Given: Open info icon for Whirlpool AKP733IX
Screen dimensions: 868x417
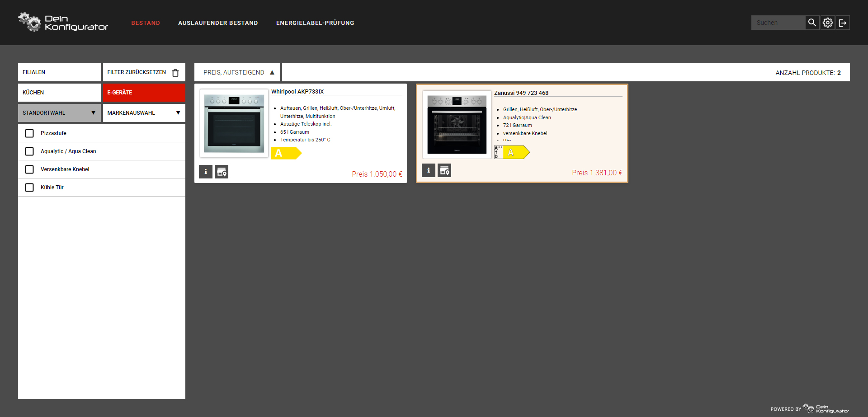Looking at the screenshot, I should point(206,172).
